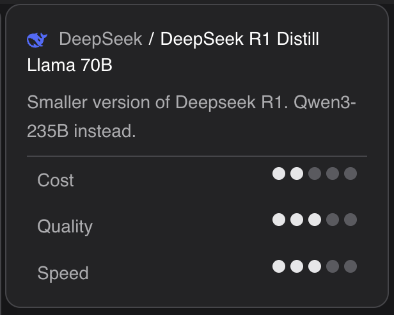394x315 pixels.
Task: Click the first filled Cost rating dot
Action: [279, 174]
